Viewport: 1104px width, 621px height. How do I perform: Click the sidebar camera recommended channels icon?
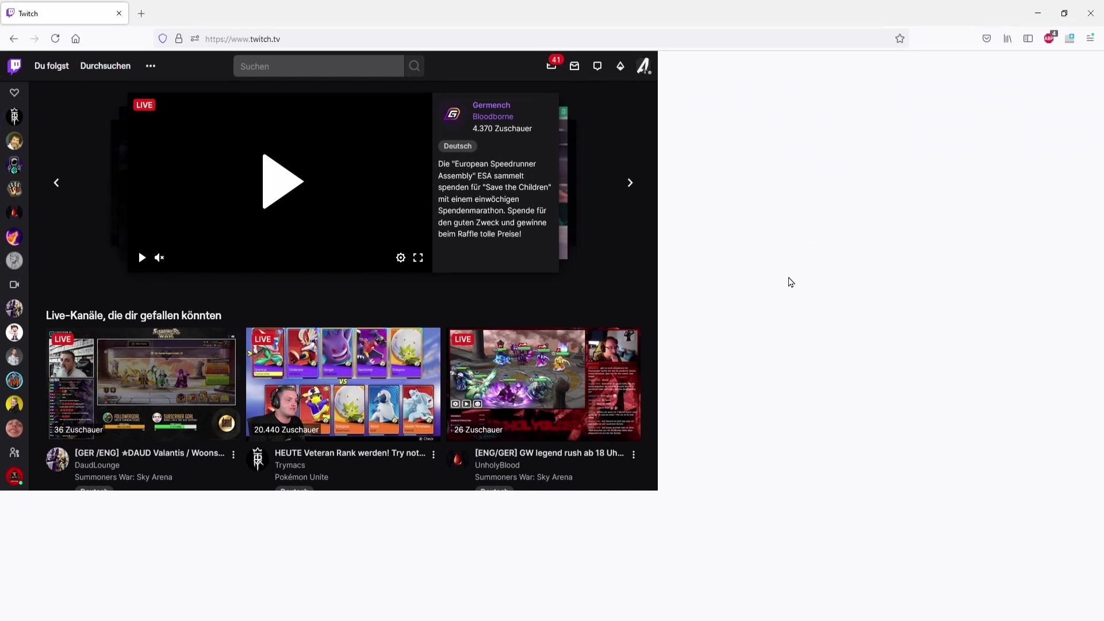click(x=14, y=285)
